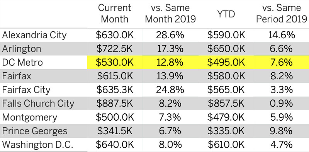Screen dimensions: 309x152
Task: Click the $341.5K current month value
Action: click(115, 131)
